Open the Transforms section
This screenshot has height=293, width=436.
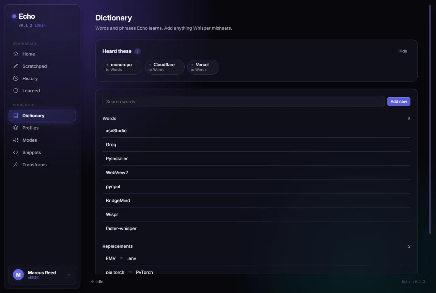point(42,165)
